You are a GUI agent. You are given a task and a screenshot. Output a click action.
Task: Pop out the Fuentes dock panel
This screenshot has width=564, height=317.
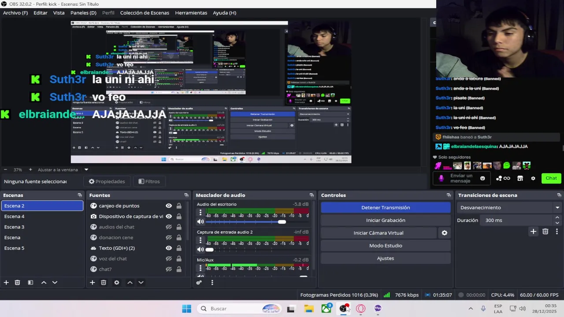(x=186, y=195)
